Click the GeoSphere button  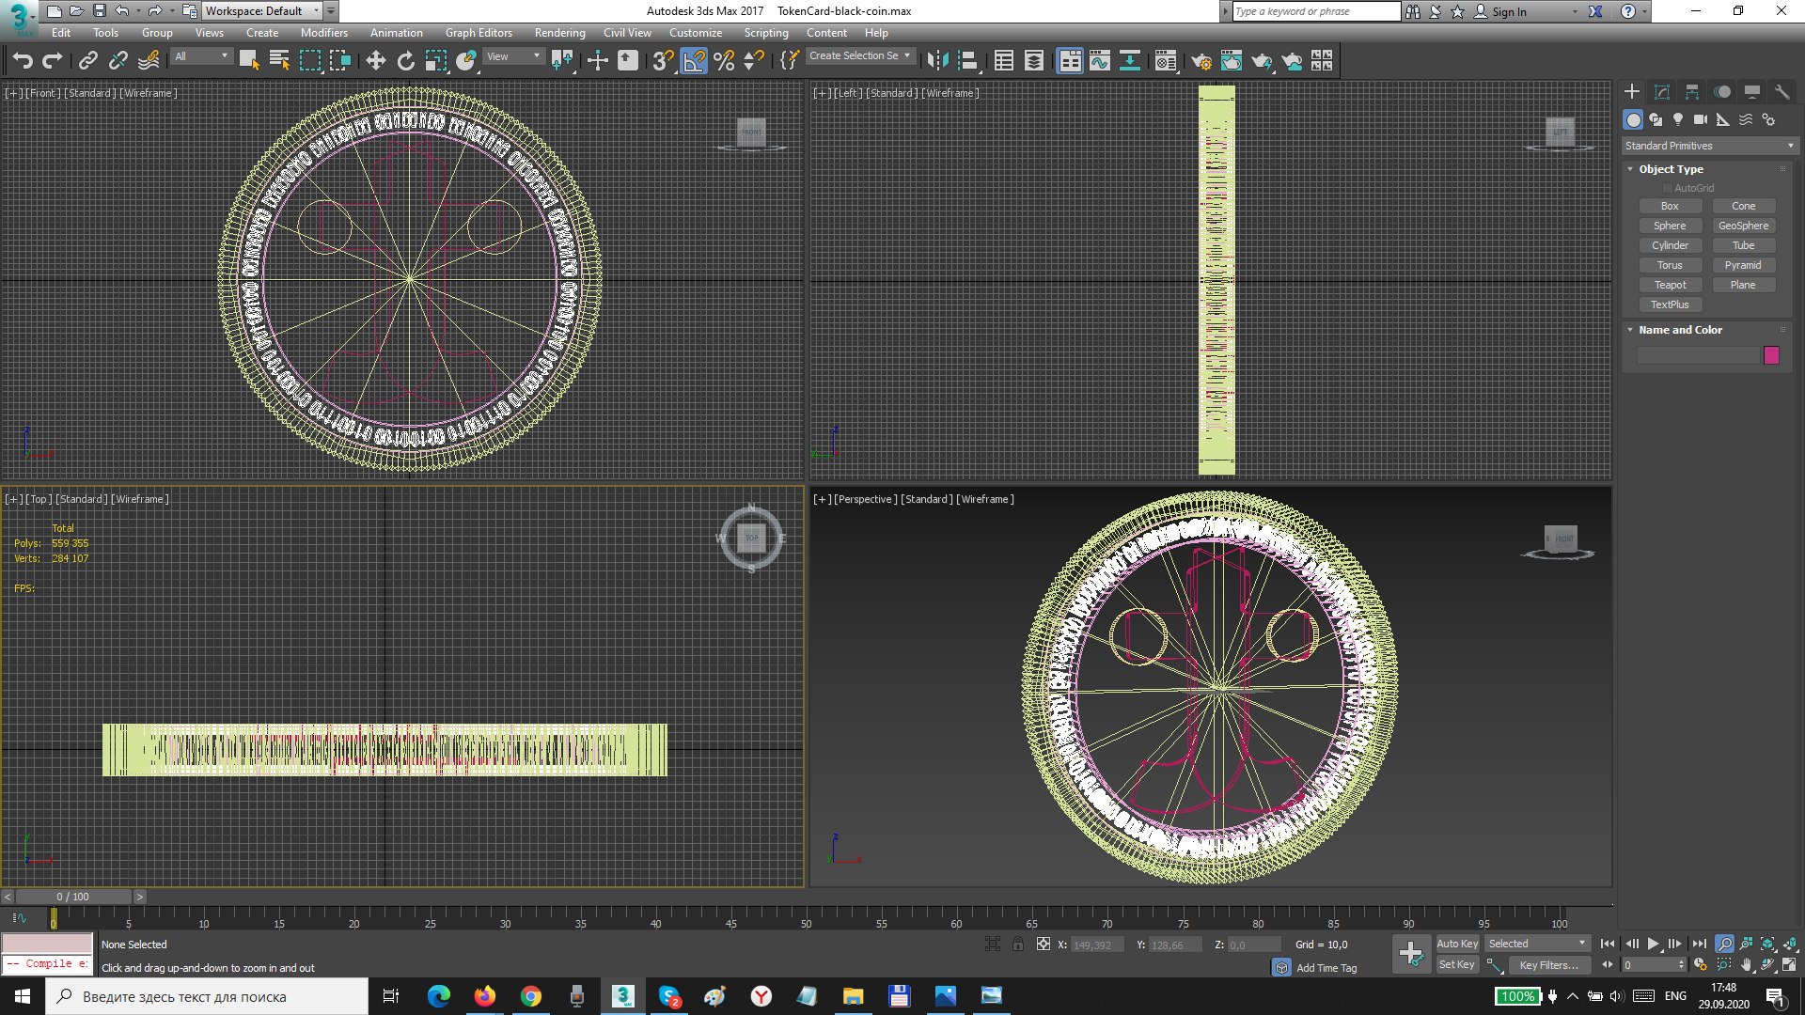pos(1743,226)
